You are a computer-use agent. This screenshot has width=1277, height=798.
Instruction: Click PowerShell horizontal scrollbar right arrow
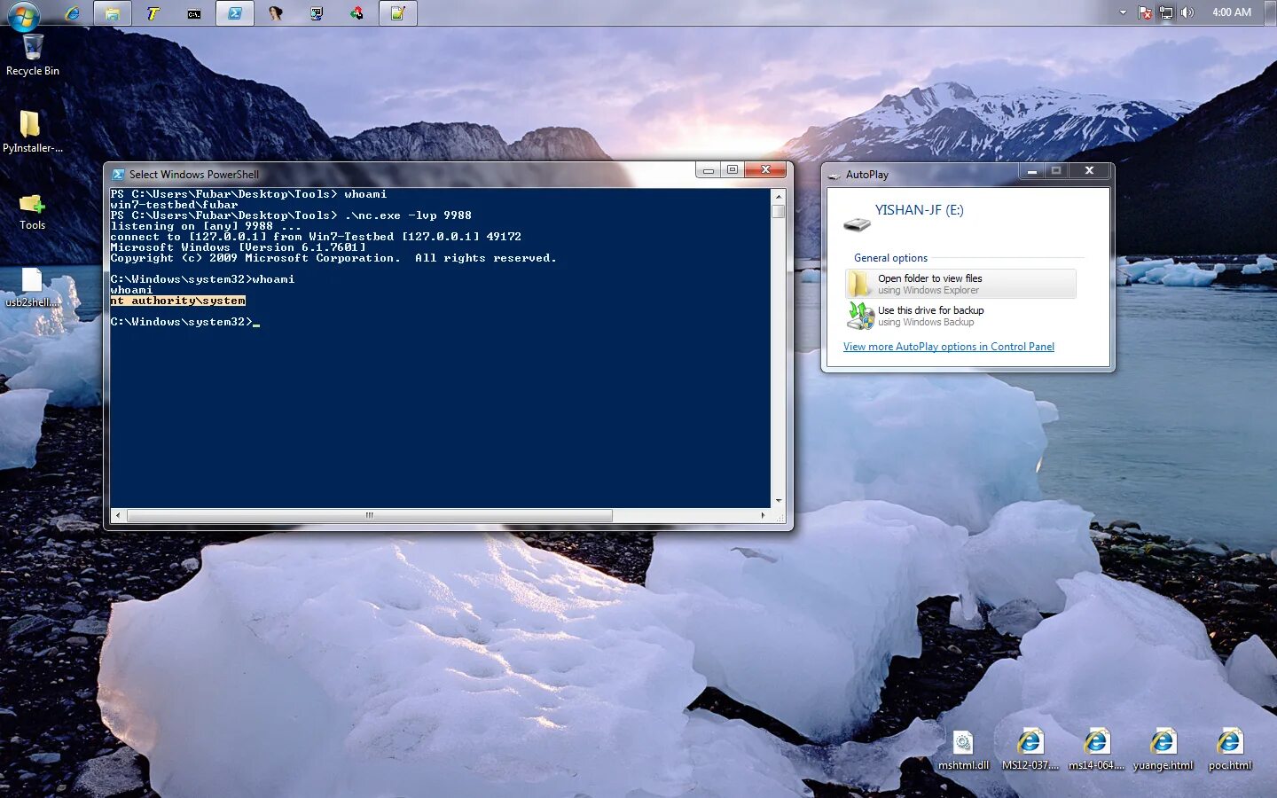[x=764, y=515]
